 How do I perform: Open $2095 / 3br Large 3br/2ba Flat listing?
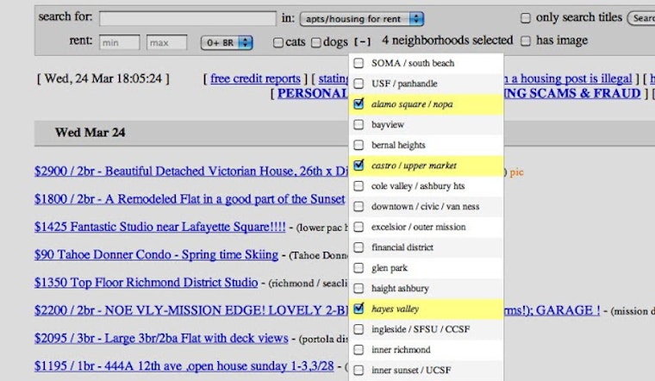pos(161,339)
